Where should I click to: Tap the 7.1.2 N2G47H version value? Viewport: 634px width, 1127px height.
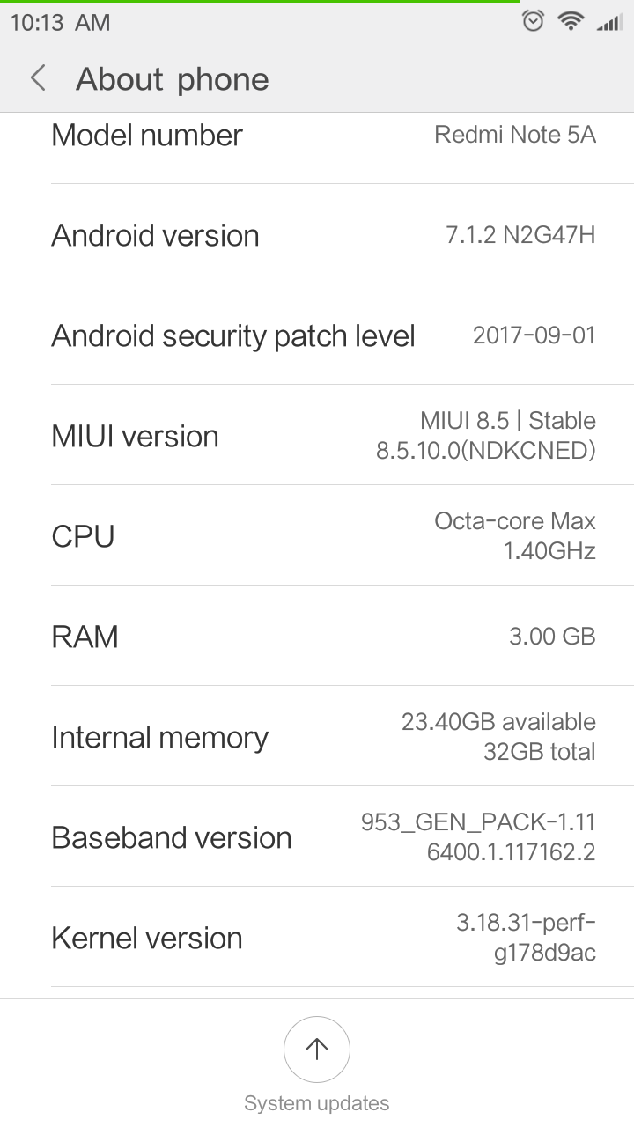pyautogui.click(x=520, y=236)
